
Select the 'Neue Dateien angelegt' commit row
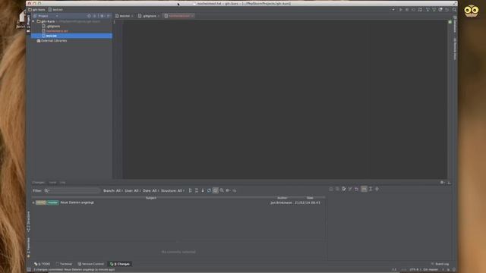178,202
